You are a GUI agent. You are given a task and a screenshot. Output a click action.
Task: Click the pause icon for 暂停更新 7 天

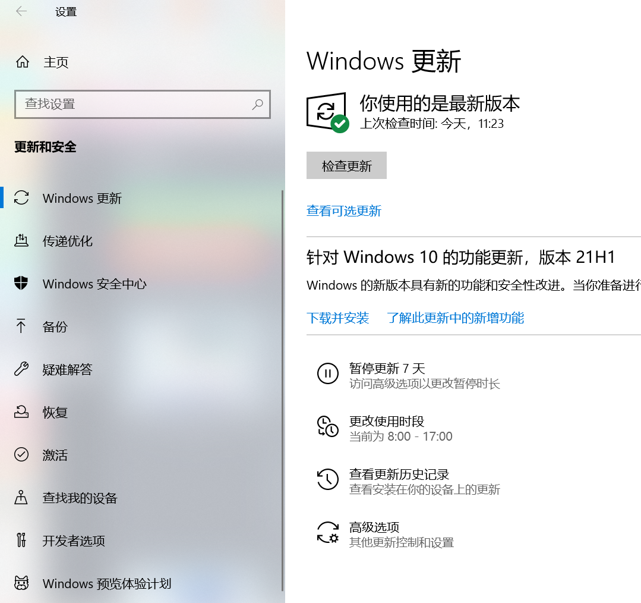tap(328, 373)
